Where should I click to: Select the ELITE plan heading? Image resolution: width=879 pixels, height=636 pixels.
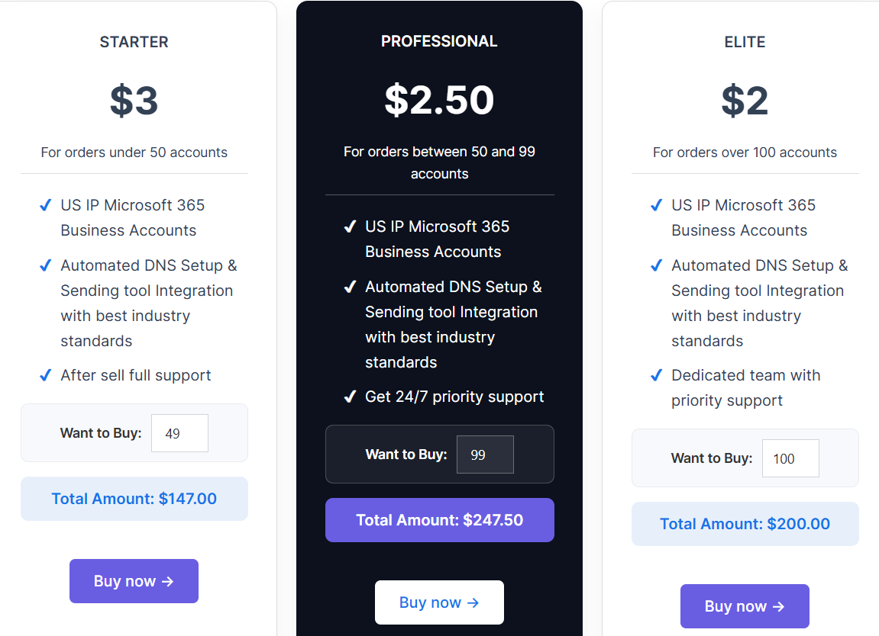(745, 42)
